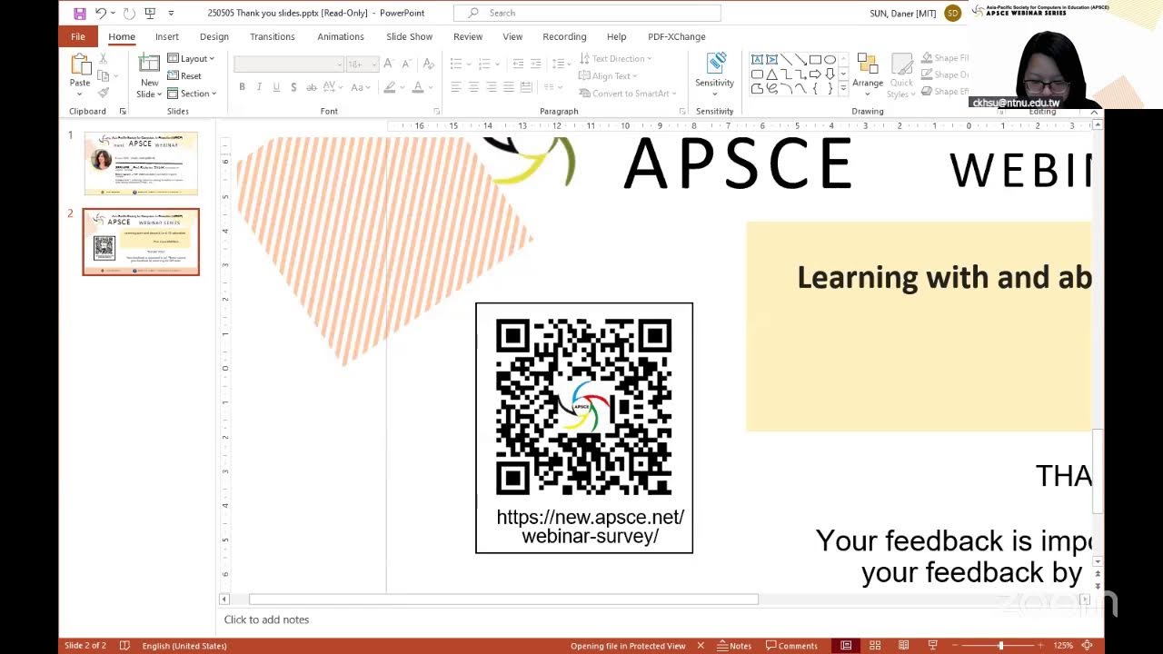Toggle Strikethrough formatting
Image resolution: width=1163 pixels, height=654 pixels.
(x=312, y=87)
